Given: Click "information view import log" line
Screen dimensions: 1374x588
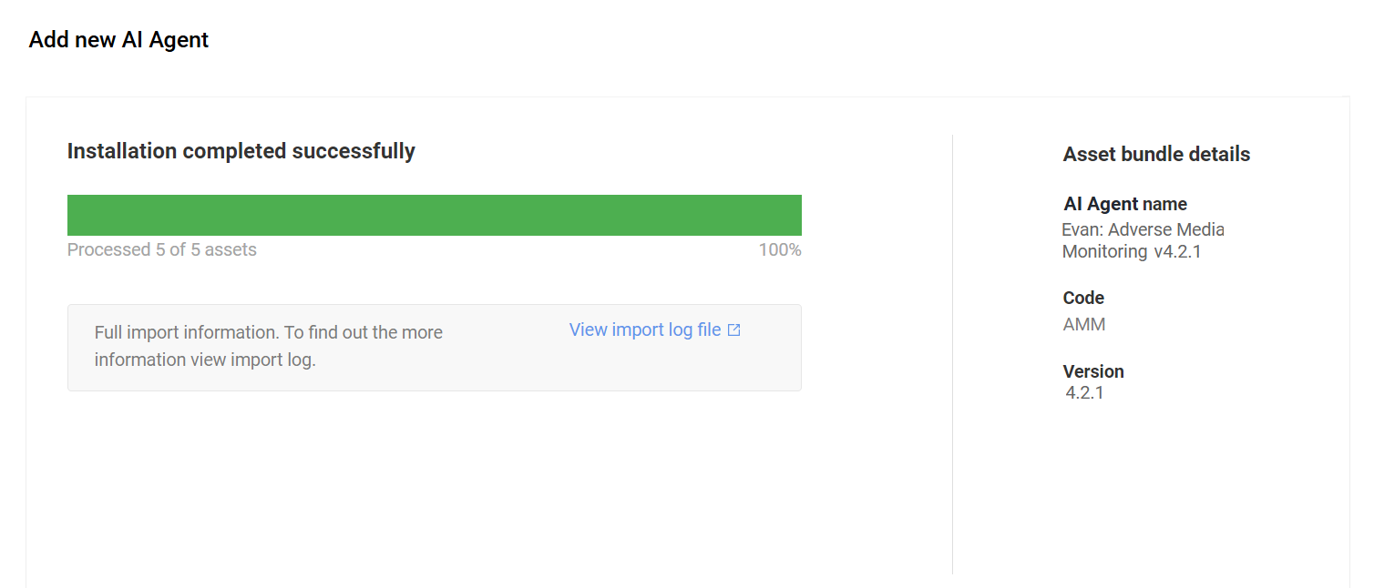Looking at the screenshot, I should [x=205, y=360].
